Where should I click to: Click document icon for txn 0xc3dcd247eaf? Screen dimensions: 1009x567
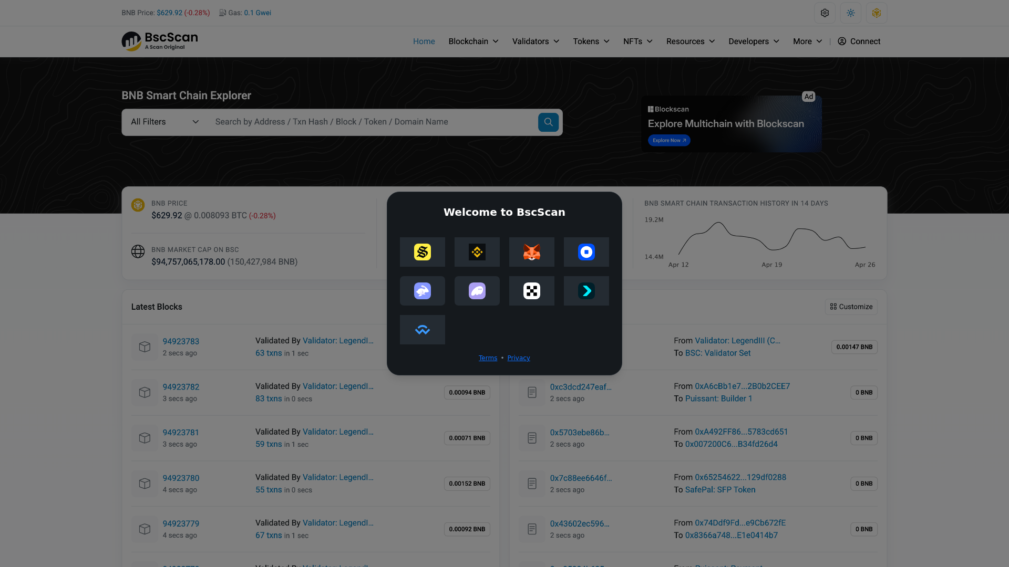(532, 393)
